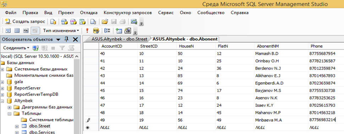344x134 pixels.
Task: Click the red Execute SQL exclamation icon
Action: point(87,31)
